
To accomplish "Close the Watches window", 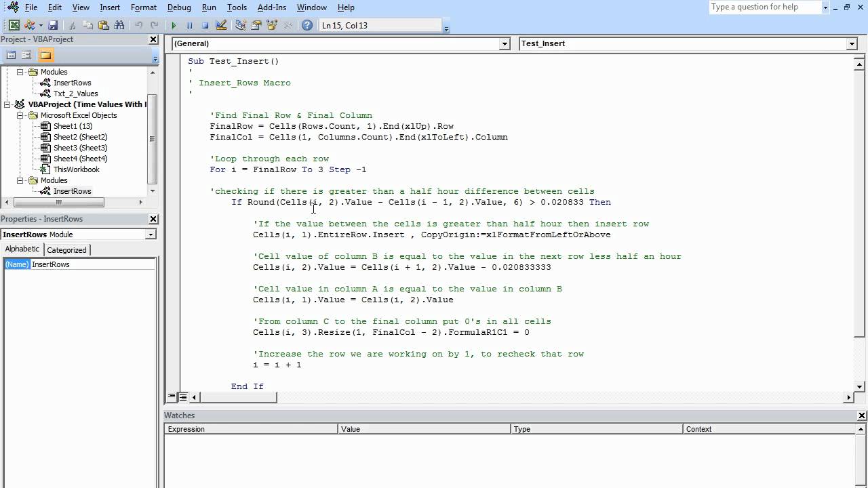I will click(x=862, y=415).
